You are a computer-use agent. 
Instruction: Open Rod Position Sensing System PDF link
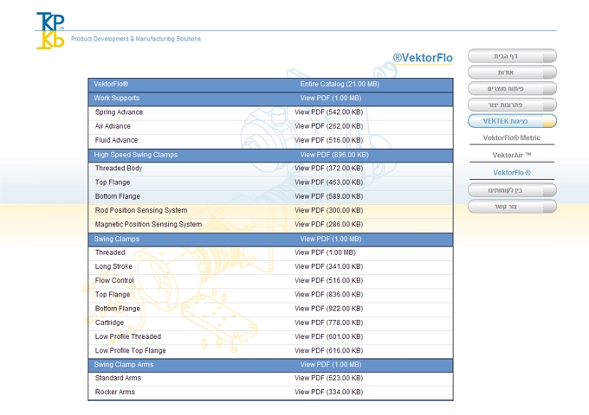(x=328, y=210)
